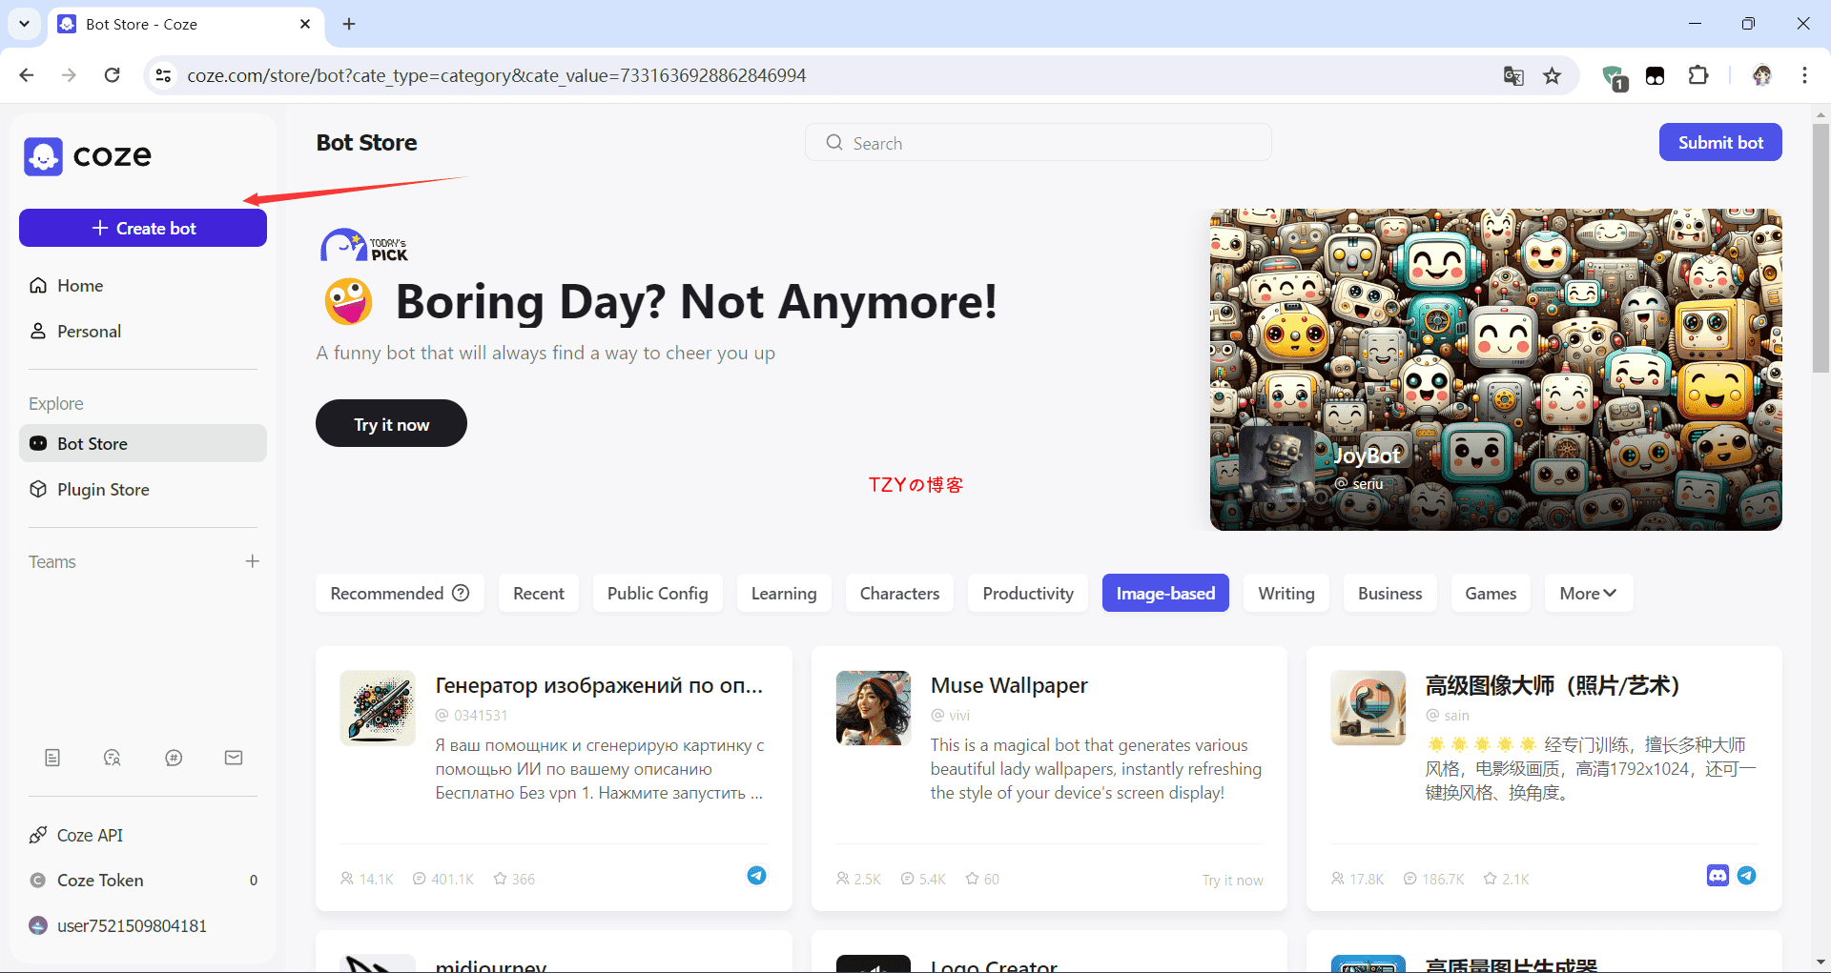The width and height of the screenshot is (1831, 973).
Task: Open the tab search dropdown arrow
Action: click(24, 24)
